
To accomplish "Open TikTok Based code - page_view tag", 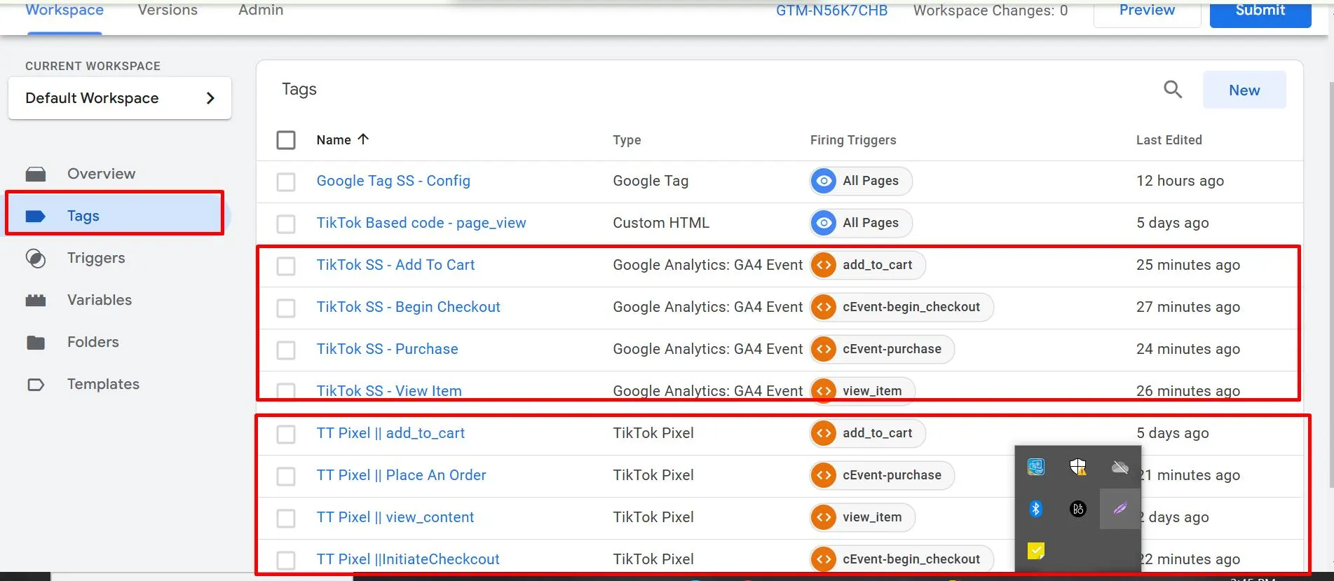I will [x=421, y=223].
